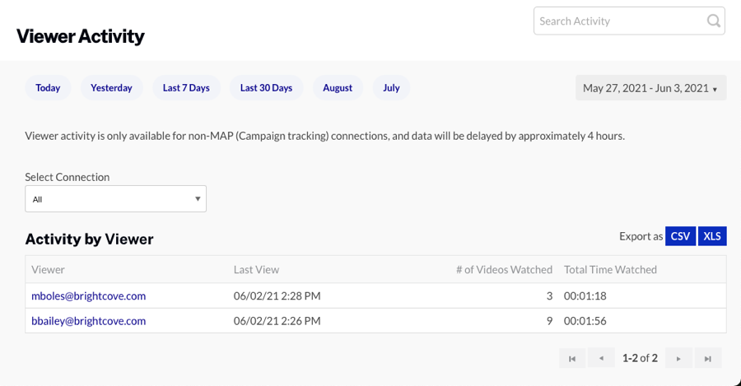Go to previous page of results
The height and width of the screenshot is (386, 741).
point(602,358)
